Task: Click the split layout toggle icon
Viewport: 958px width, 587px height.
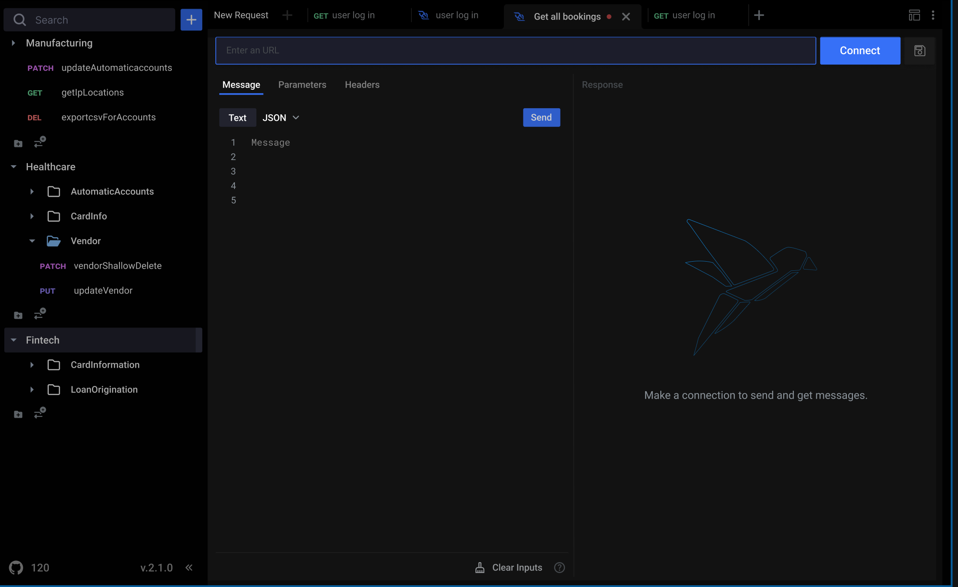Action: 914,15
